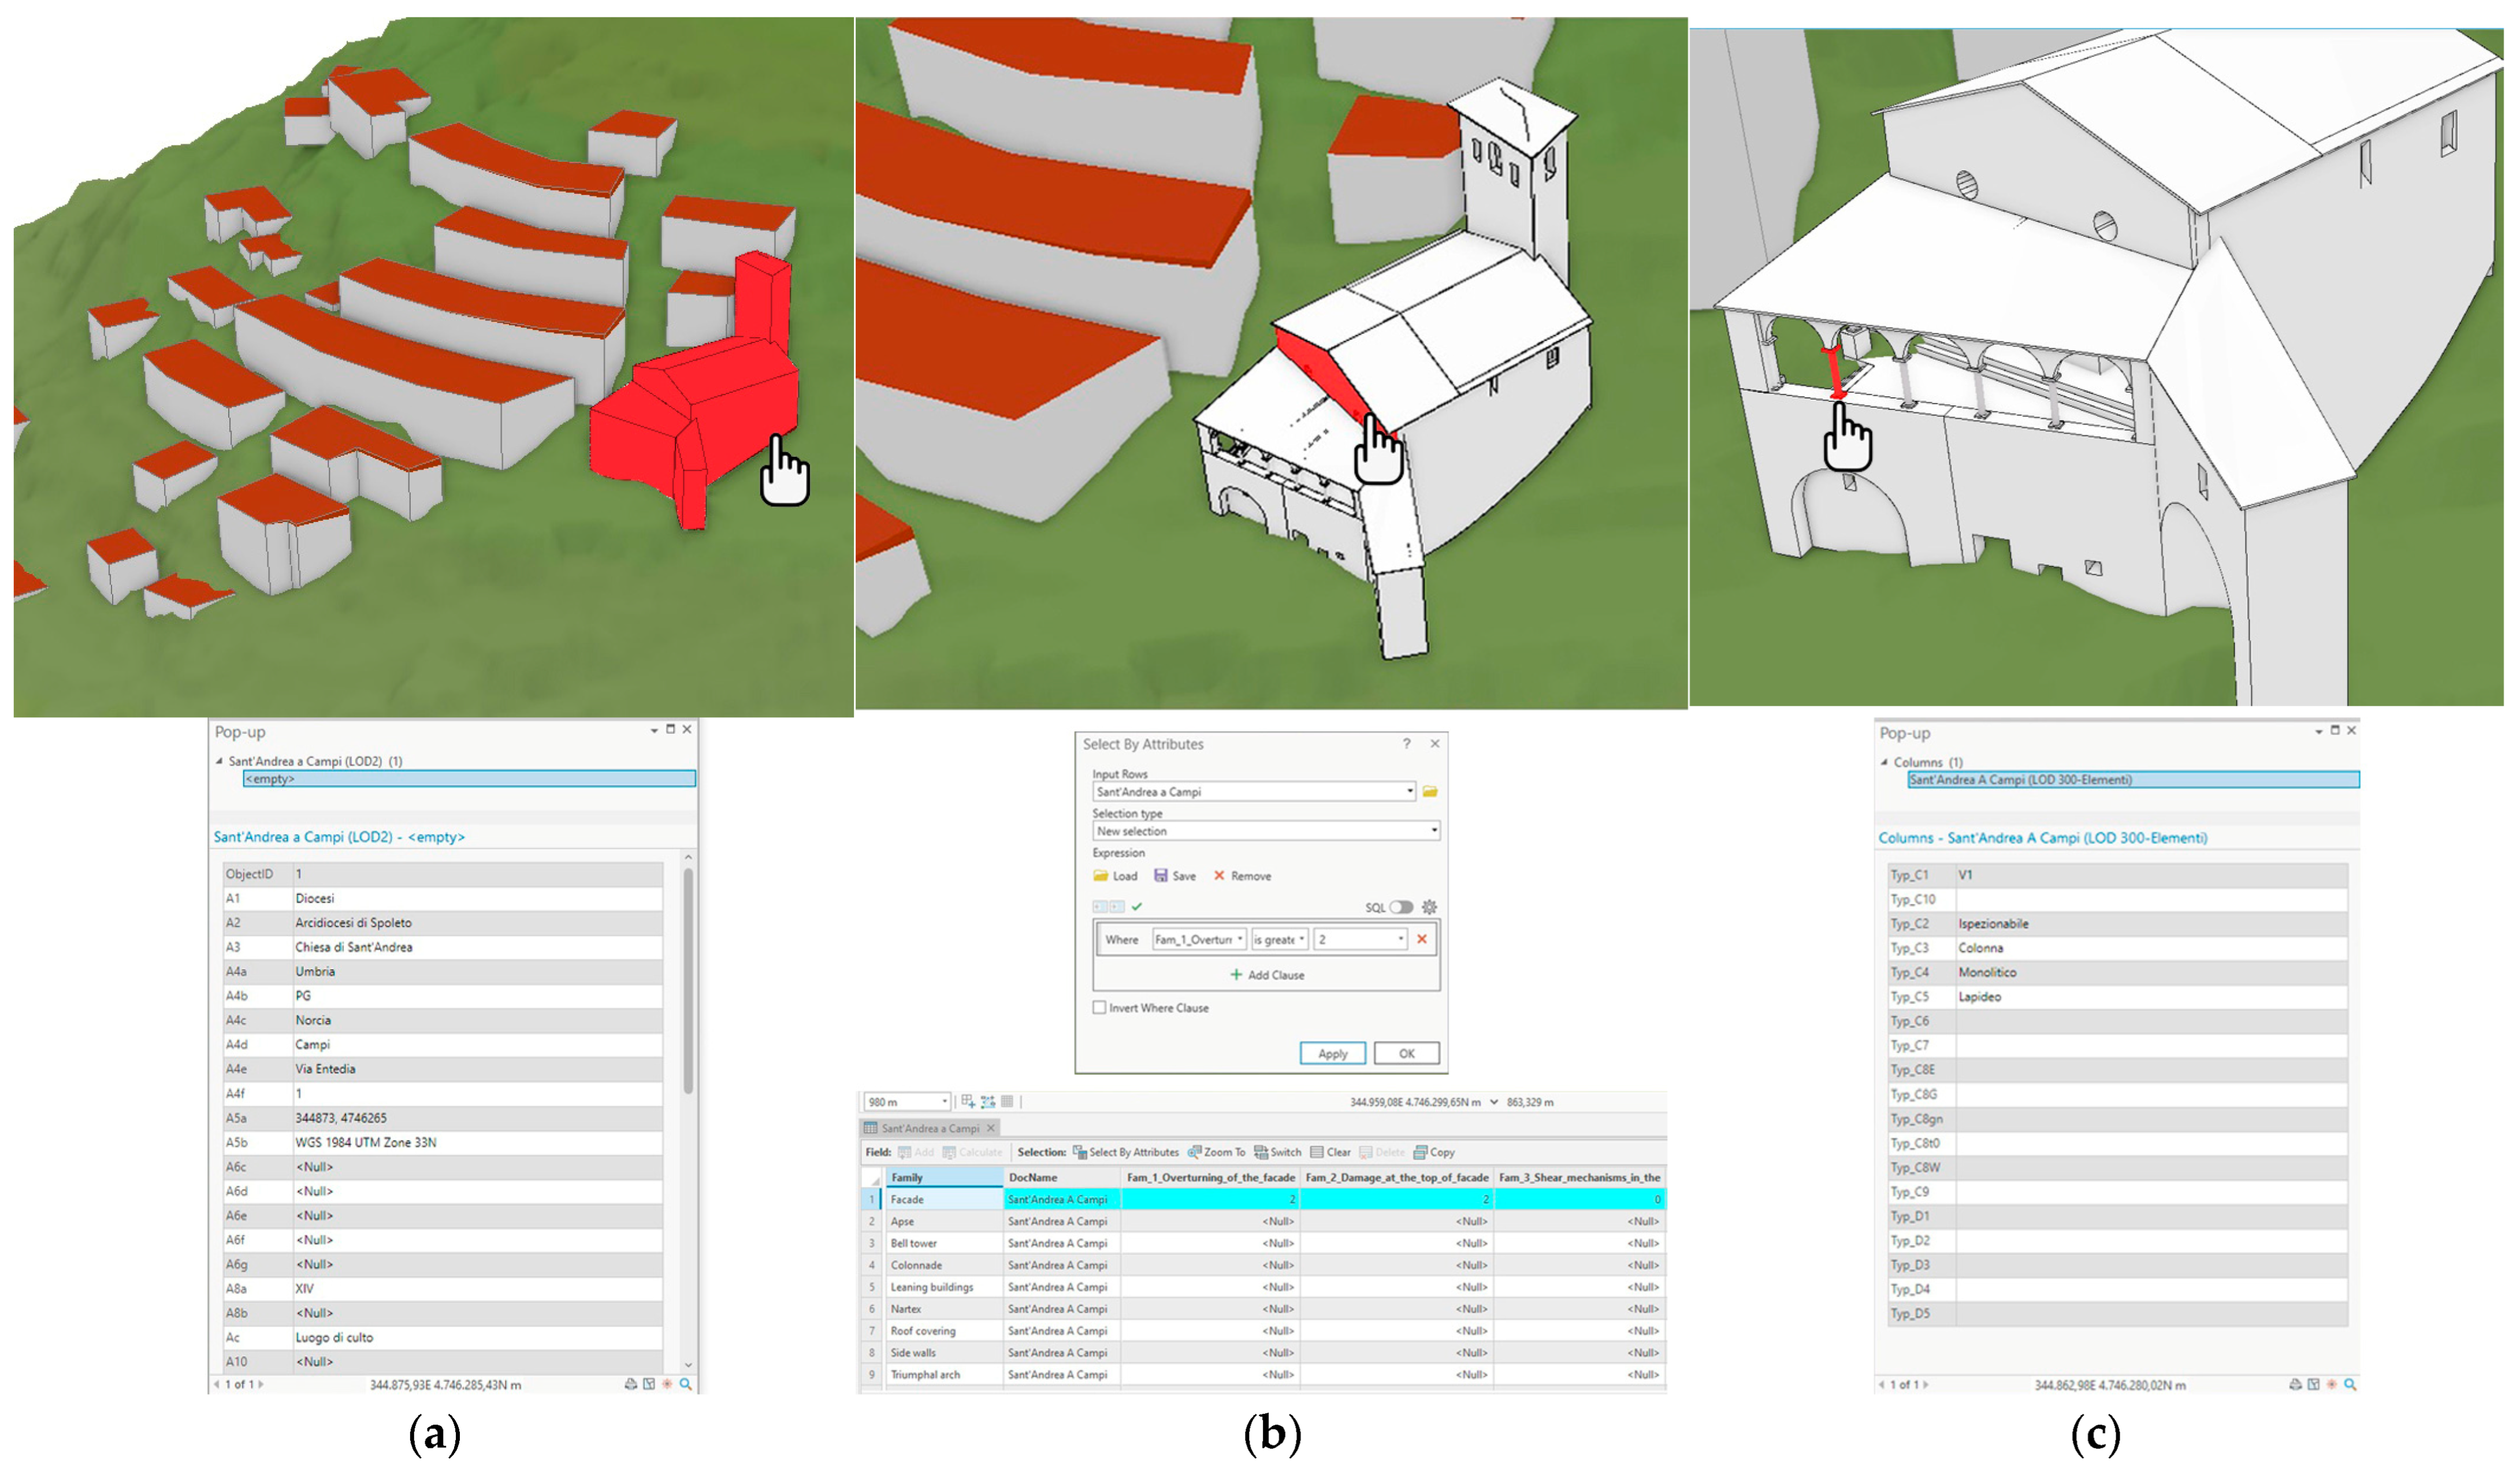The height and width of the screenshot is (1475, 2520).
Task: Collapse Sant'Andrea a Campi (LOD2) tree node
Action: tap(219, 761)
